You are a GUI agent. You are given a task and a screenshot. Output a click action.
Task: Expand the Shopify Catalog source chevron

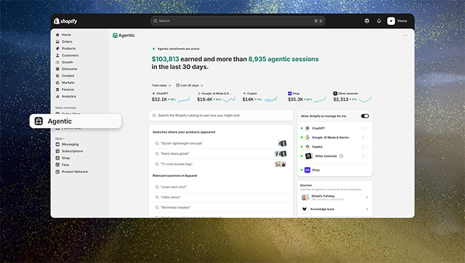click(367, 197)
